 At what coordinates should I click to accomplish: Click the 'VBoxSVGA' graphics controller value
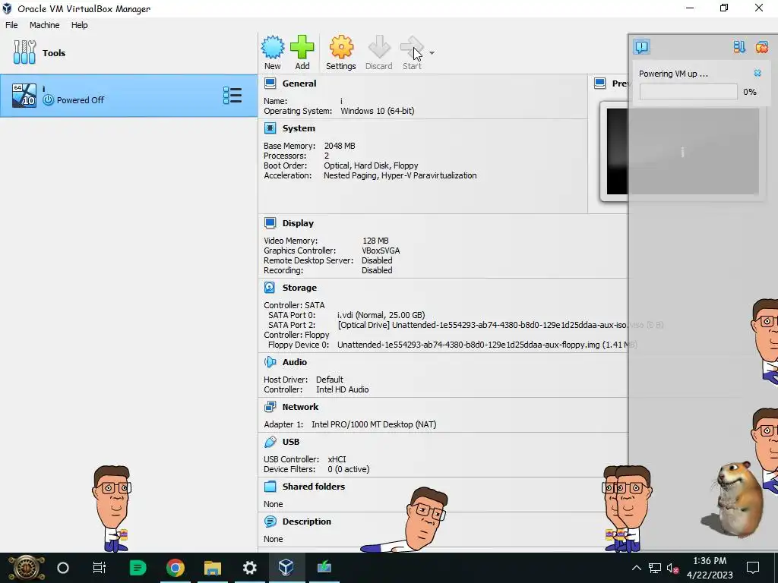pos(381,251)
